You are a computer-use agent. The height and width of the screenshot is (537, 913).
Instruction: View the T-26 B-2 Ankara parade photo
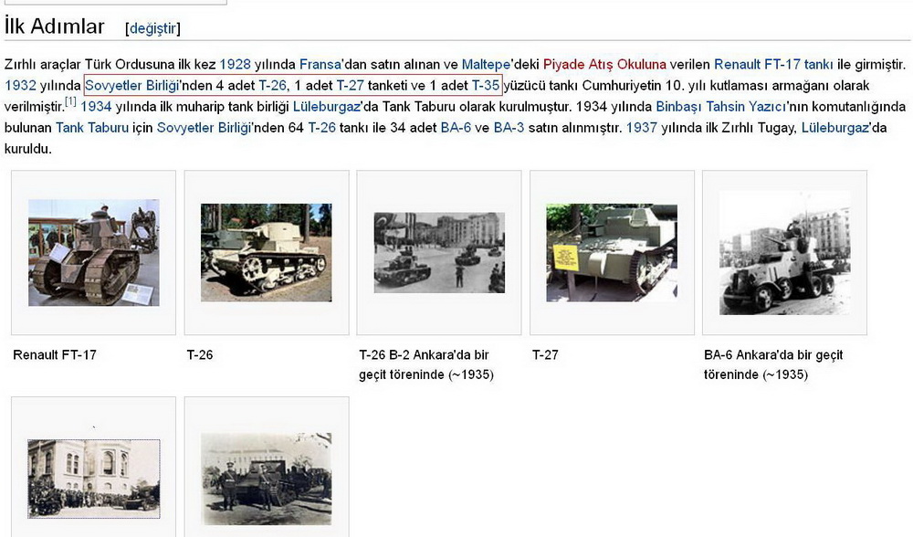coord(439,253)
